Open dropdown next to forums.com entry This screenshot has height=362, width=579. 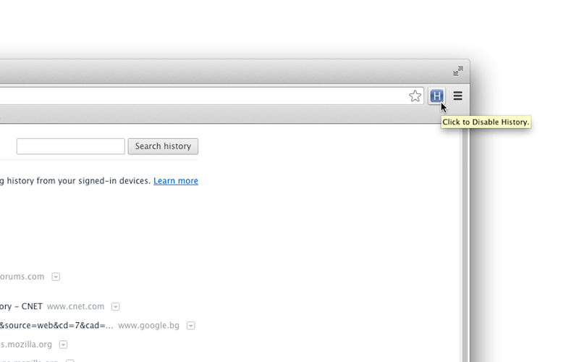click(x=56, y=277)
